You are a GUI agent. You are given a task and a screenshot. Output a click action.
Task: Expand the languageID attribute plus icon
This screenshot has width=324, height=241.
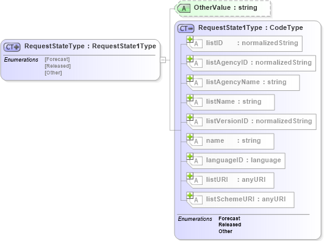[190, 156]
